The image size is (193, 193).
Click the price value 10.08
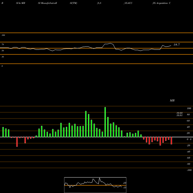(x=179, y=113)
